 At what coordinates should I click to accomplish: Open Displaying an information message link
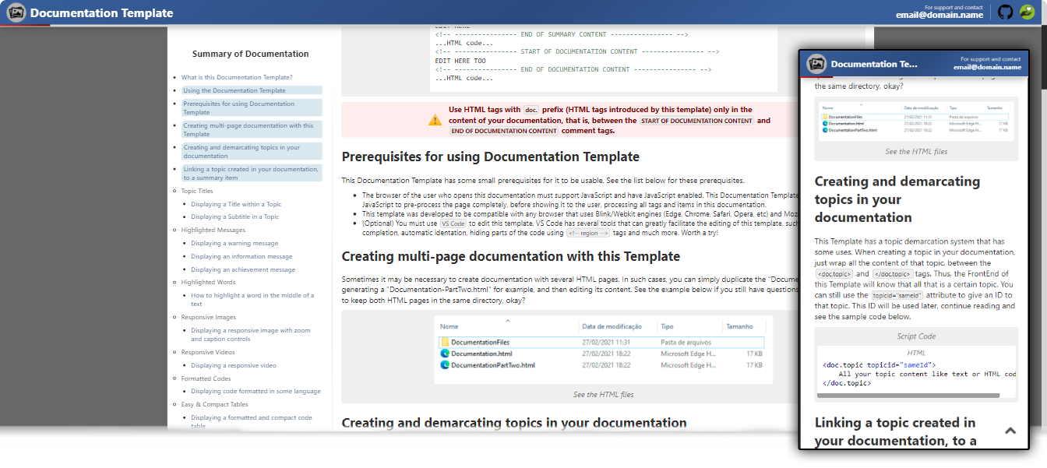click(x=241, y=256)
